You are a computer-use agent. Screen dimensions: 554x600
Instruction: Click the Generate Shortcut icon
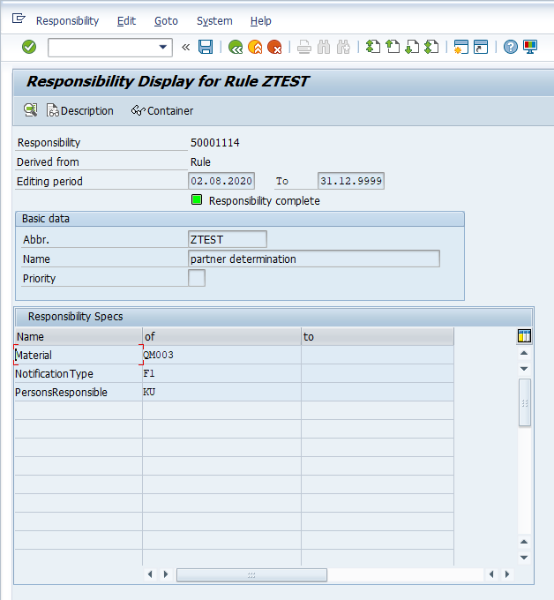click(x=481, y=47)
